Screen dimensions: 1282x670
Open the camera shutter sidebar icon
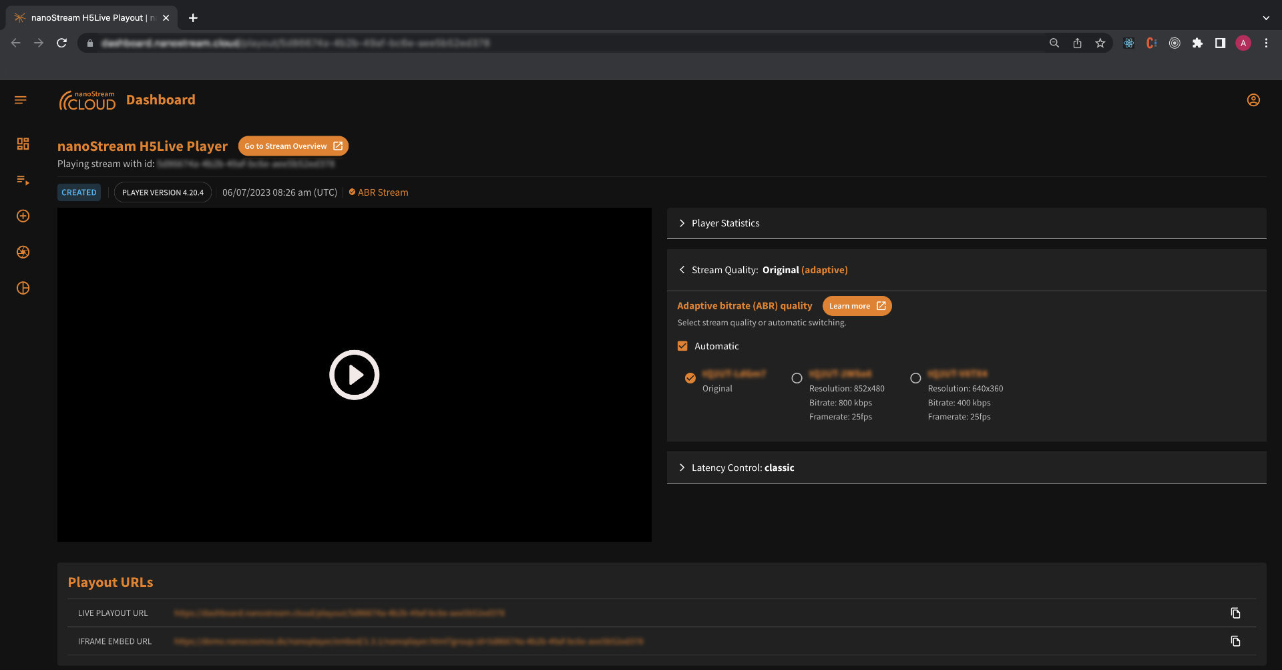[x=23, y=253]
